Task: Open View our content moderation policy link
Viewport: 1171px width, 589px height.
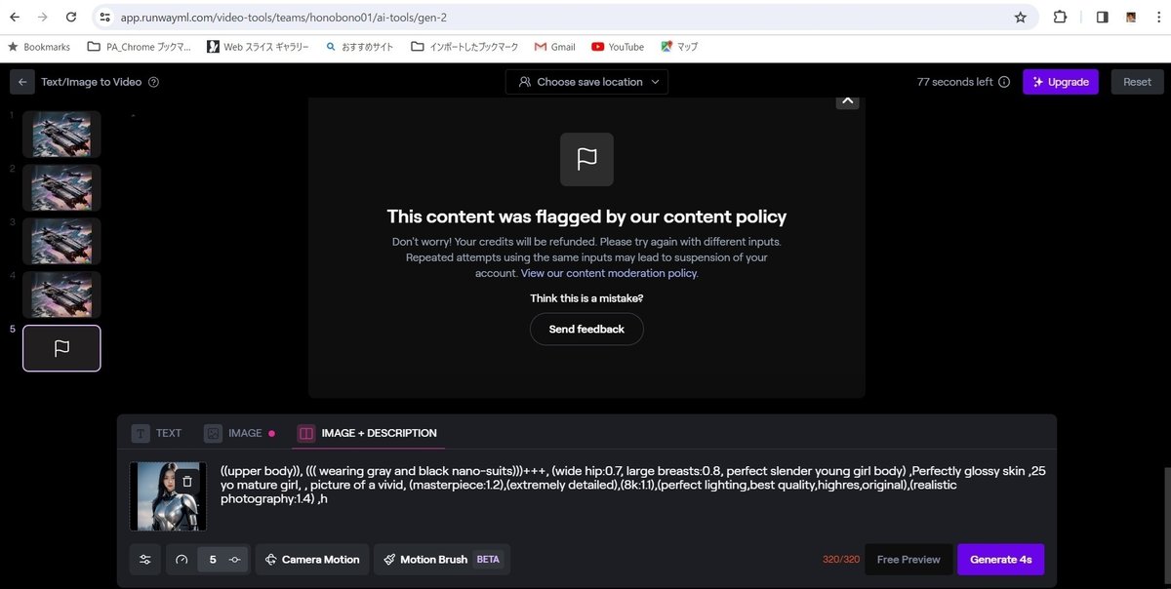Action: click(x=609, y=273)
